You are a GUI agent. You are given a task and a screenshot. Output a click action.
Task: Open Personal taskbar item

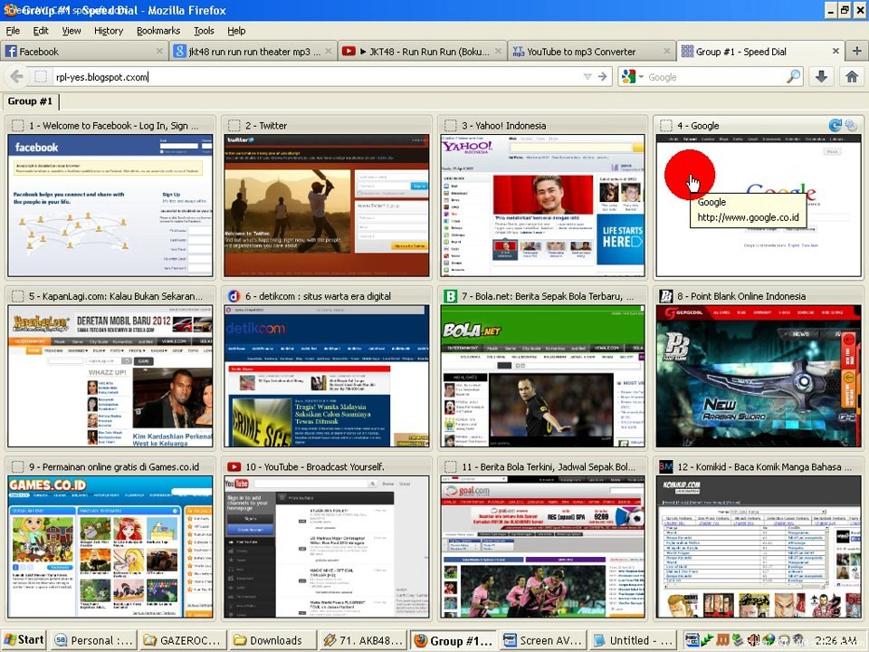(x=93, y=640)
